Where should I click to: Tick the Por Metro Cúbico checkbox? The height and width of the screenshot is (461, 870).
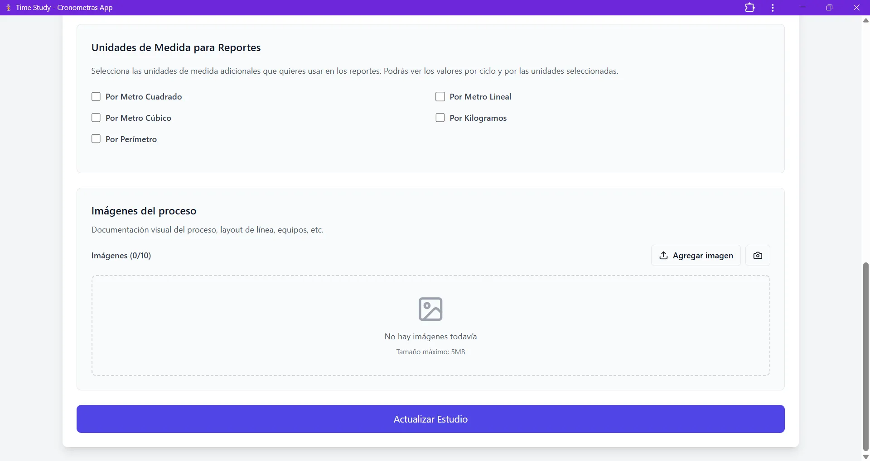(x=96, y=118)
